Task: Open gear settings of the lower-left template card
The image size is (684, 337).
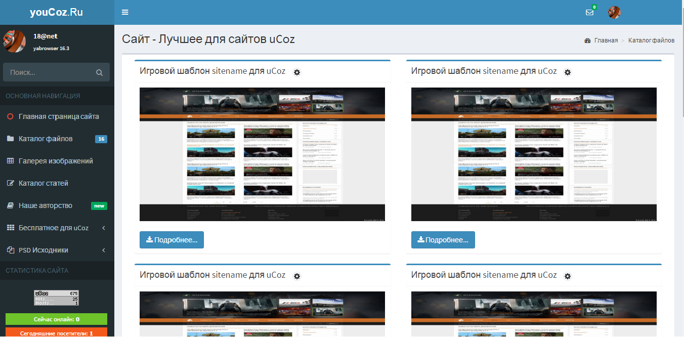Action: coord(296,276)
